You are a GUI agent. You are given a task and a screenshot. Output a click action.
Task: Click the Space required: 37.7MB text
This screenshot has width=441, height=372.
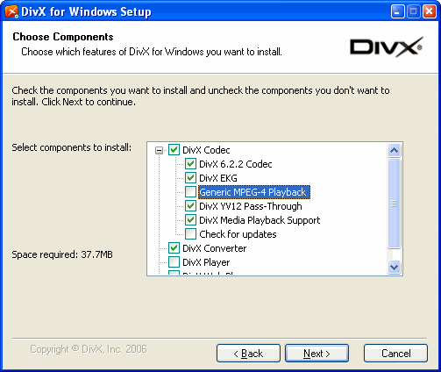[62, 254]
